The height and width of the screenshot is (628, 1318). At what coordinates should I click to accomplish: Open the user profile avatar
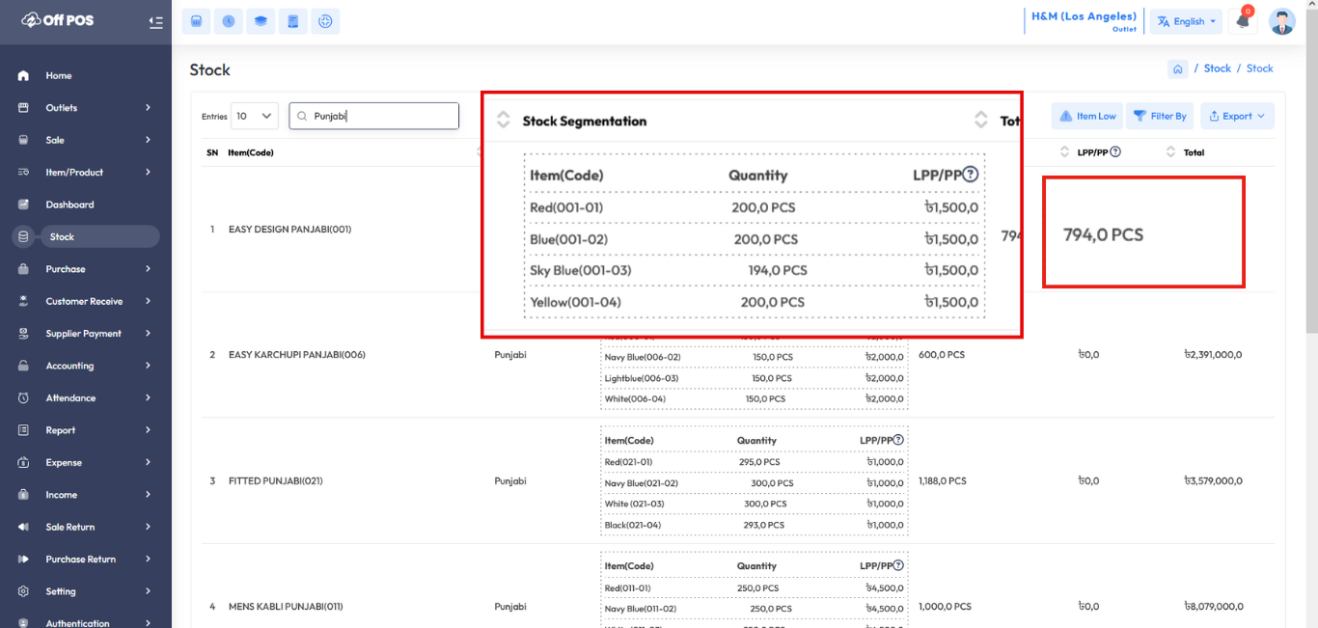(x=1281, y=21)
